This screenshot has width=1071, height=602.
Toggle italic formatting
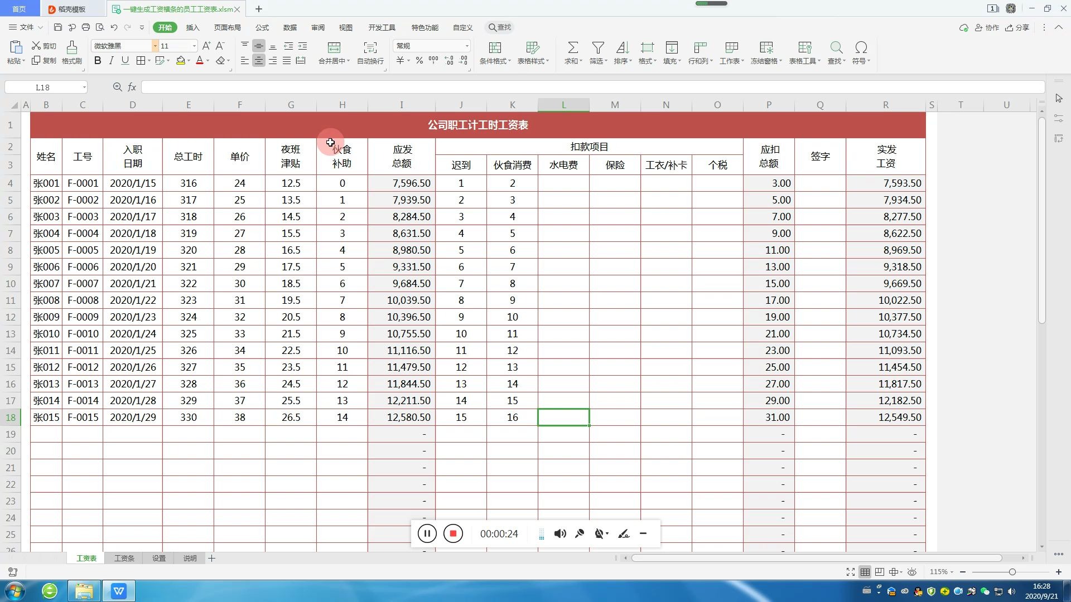coord(112,60)
